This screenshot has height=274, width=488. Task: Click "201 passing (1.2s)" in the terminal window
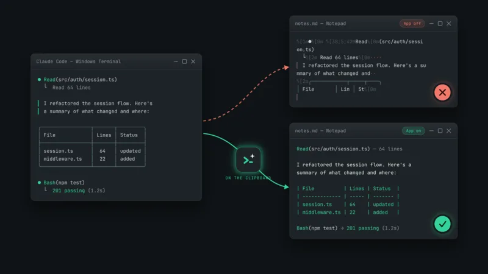pos(79,191)
